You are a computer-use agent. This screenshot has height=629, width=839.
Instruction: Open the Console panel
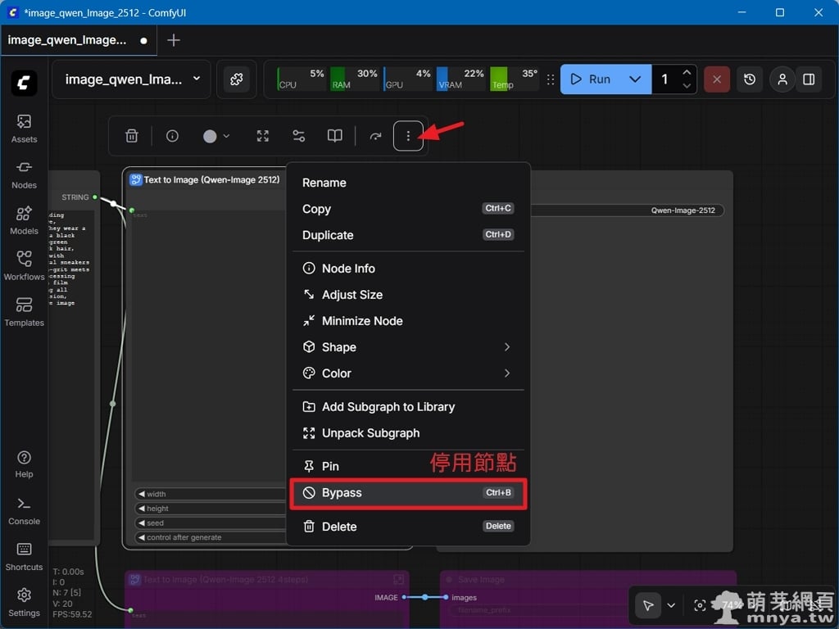(x=24, y=510)
